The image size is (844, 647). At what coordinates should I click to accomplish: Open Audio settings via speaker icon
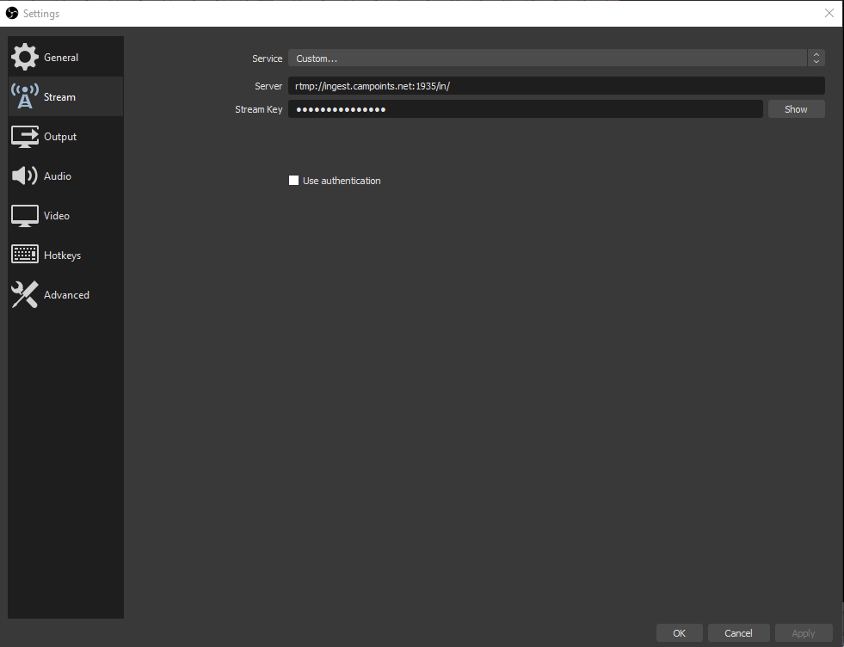(x=25, y=176)
